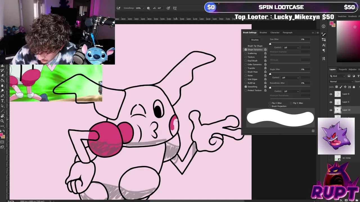The image size is (360, 202).
Task: Uncheck the Shape Dynamics checkbox
Action: pos(246,50)
